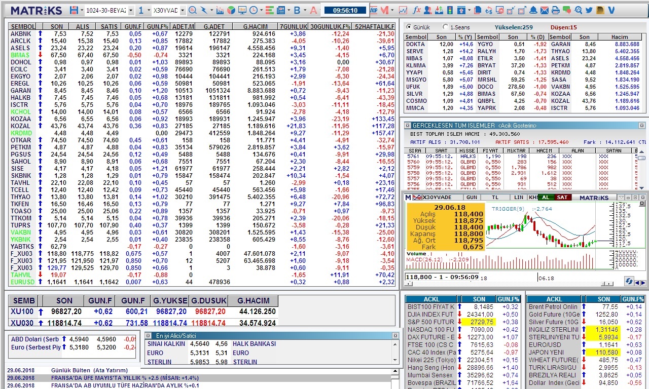Open the 1024-30-BEYAZ page dropdown

131,10
